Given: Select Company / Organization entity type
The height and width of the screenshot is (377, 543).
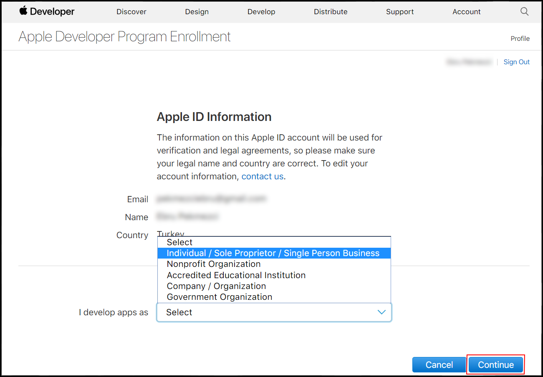Looking at the screenshot, I should 274,286.
